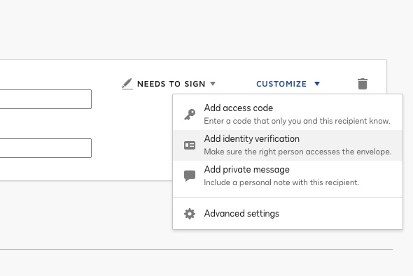The image size is (413, 276).
Task: Click 'Make sure the right person' description
Action: pos(297,152)
